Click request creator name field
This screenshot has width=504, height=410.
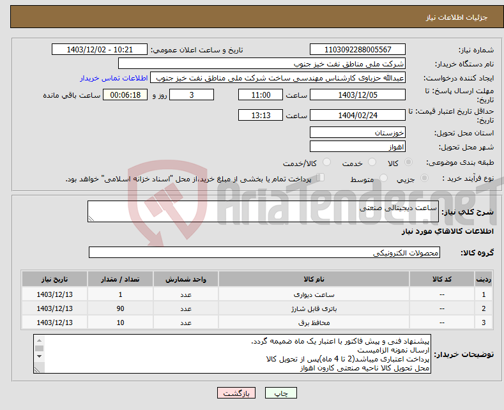coord(278,78)
